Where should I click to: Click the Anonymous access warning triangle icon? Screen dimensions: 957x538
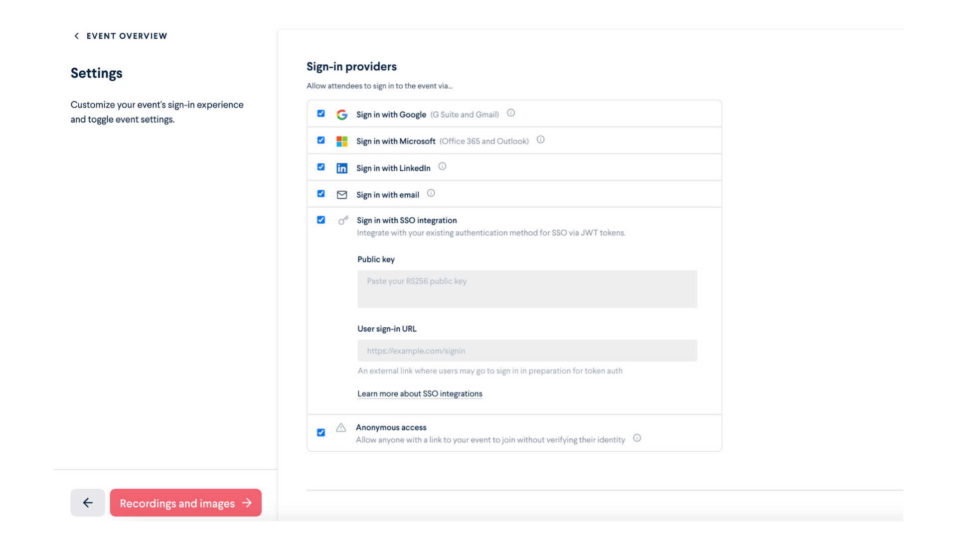[341, 427]
